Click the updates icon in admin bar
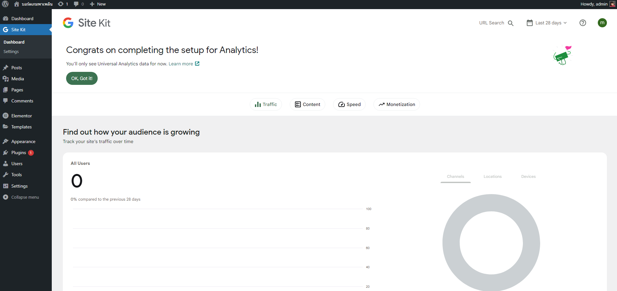Image resolution: width=617 pixels, height=291 pixels. 63,4
